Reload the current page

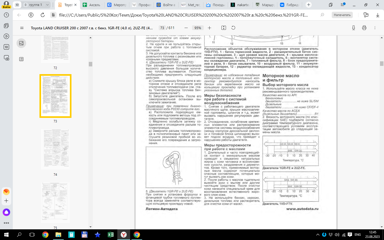(x=43, y=15)
